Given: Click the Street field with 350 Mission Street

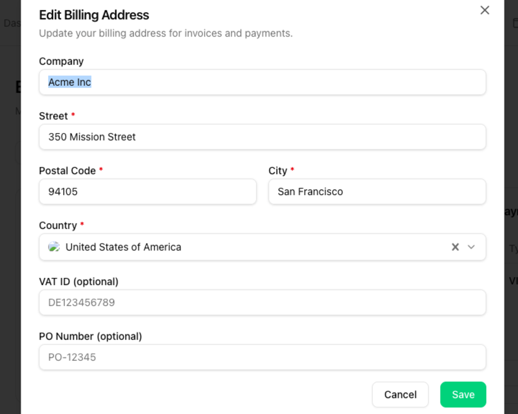Looking at the screenshot, I should point(262,137).
